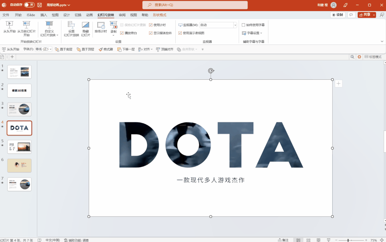Image resolution: width=386 pixels, height=242 pixels.
Task: Switch to the 插入 tab
Action: [x=44, y=15]
